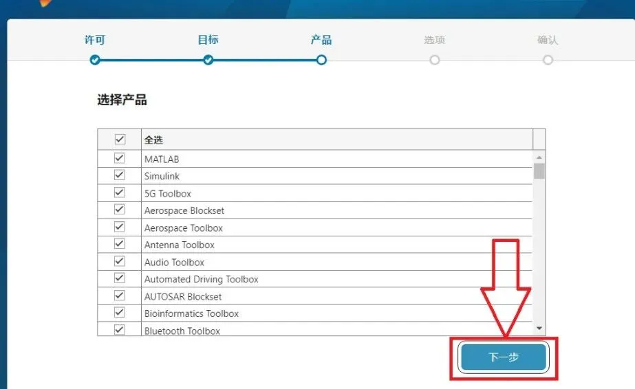Click the product list scrollbar thumb

pyautogui.click(x=539, y=170)
